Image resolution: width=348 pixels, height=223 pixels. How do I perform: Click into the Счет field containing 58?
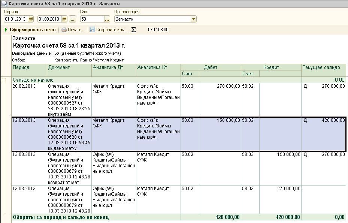[92, 19]
